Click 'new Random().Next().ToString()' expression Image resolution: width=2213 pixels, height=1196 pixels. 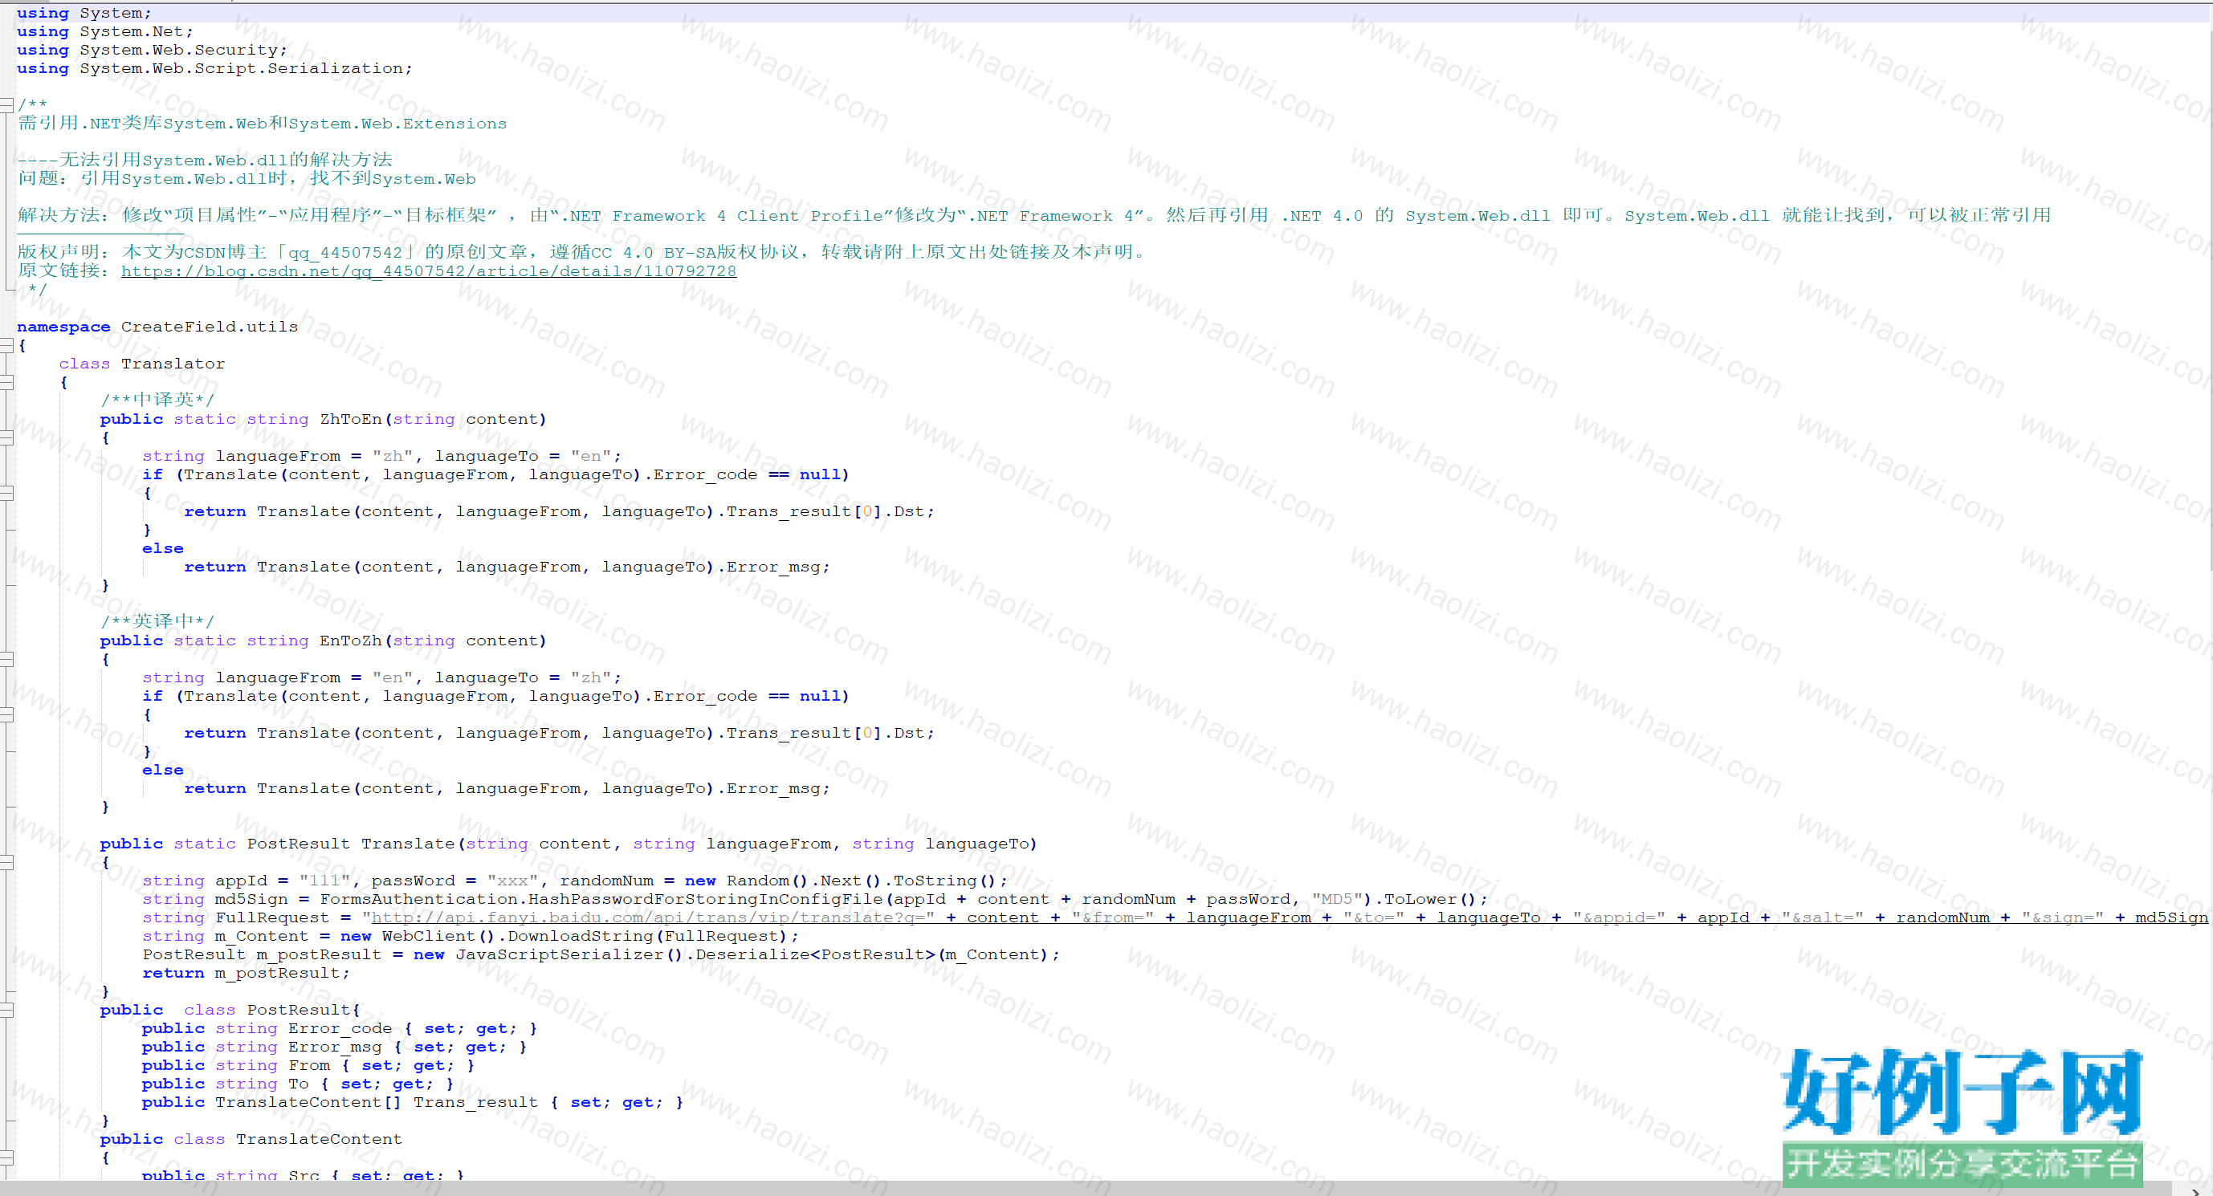tap(840, 881)
